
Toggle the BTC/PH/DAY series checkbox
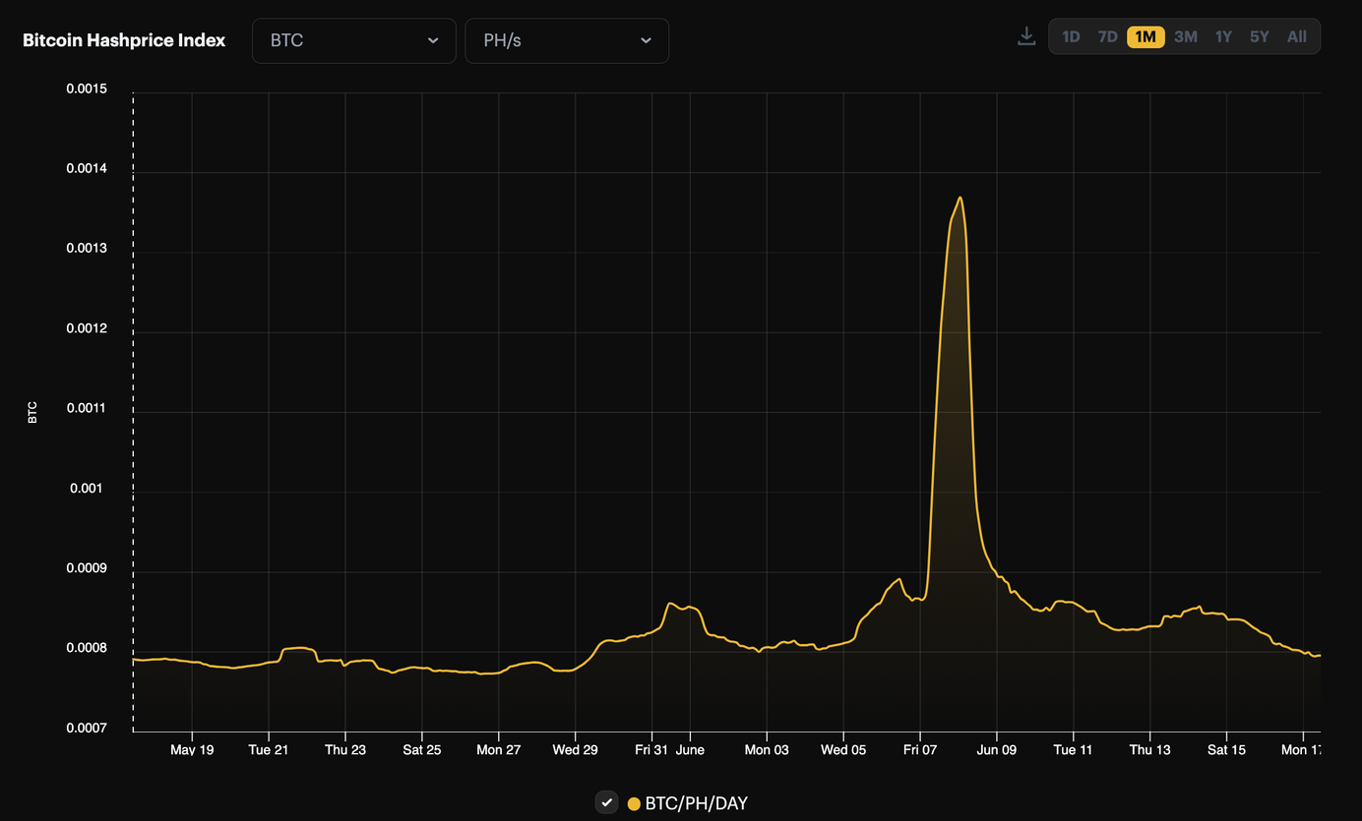point(607,802)
